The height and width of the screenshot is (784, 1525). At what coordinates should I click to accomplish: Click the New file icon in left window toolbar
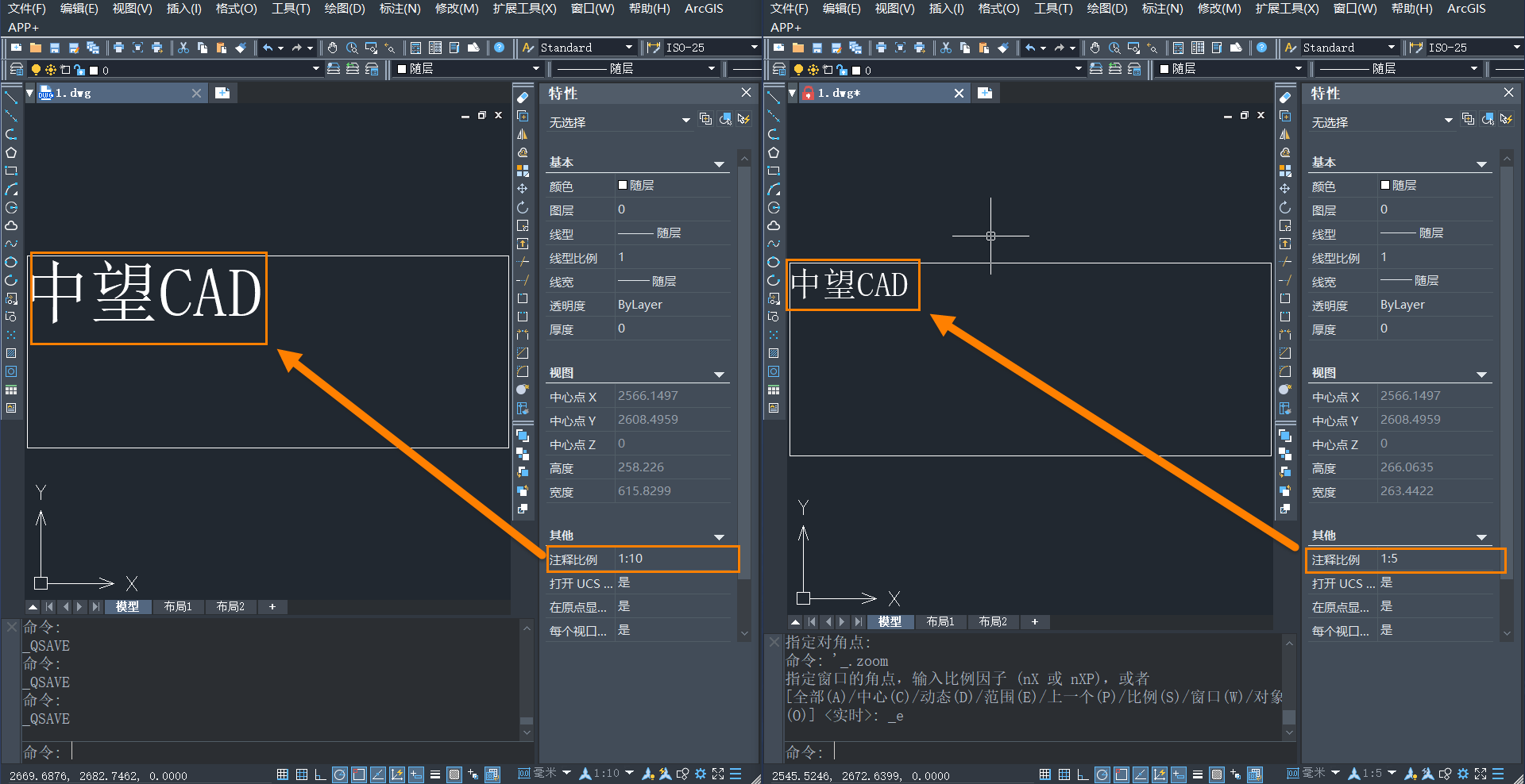pyautogui.click(x=17, y=48)
